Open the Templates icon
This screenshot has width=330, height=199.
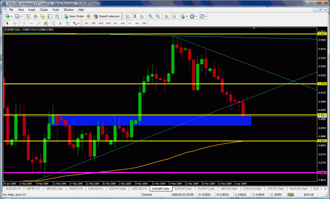(202, 16)
